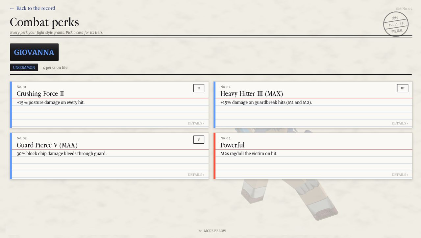Expand DETAILS on the Guard Pierce card
421x238 pixels.
[x=196, y=175]
